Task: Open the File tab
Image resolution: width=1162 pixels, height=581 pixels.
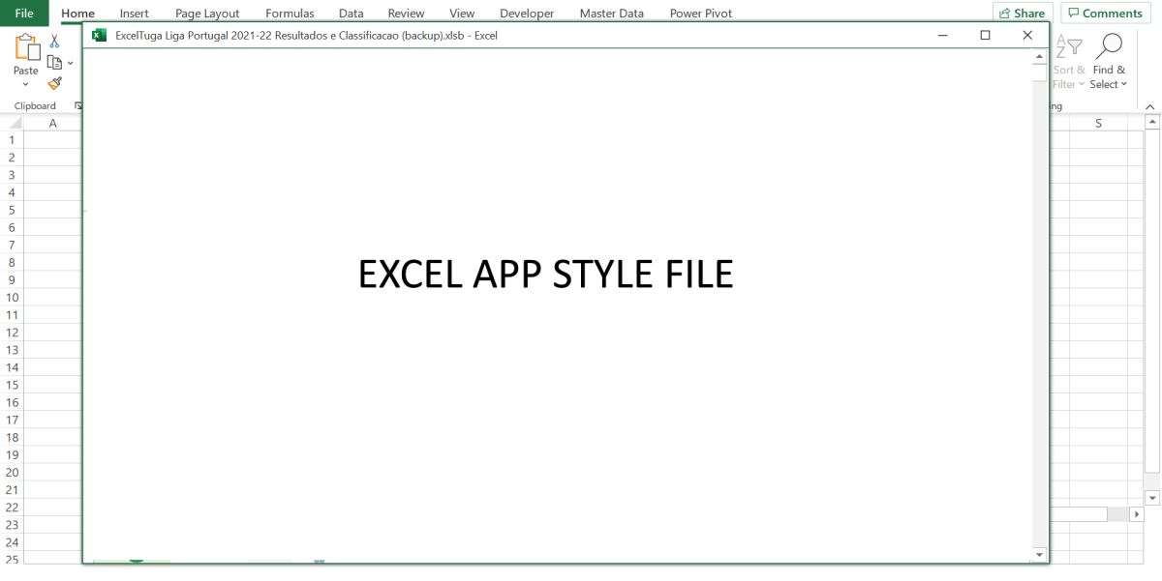Action: 24,14
